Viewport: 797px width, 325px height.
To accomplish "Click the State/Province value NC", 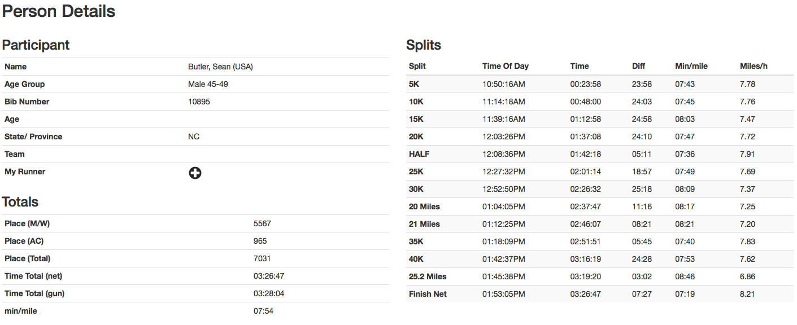I will pos(194,137).
